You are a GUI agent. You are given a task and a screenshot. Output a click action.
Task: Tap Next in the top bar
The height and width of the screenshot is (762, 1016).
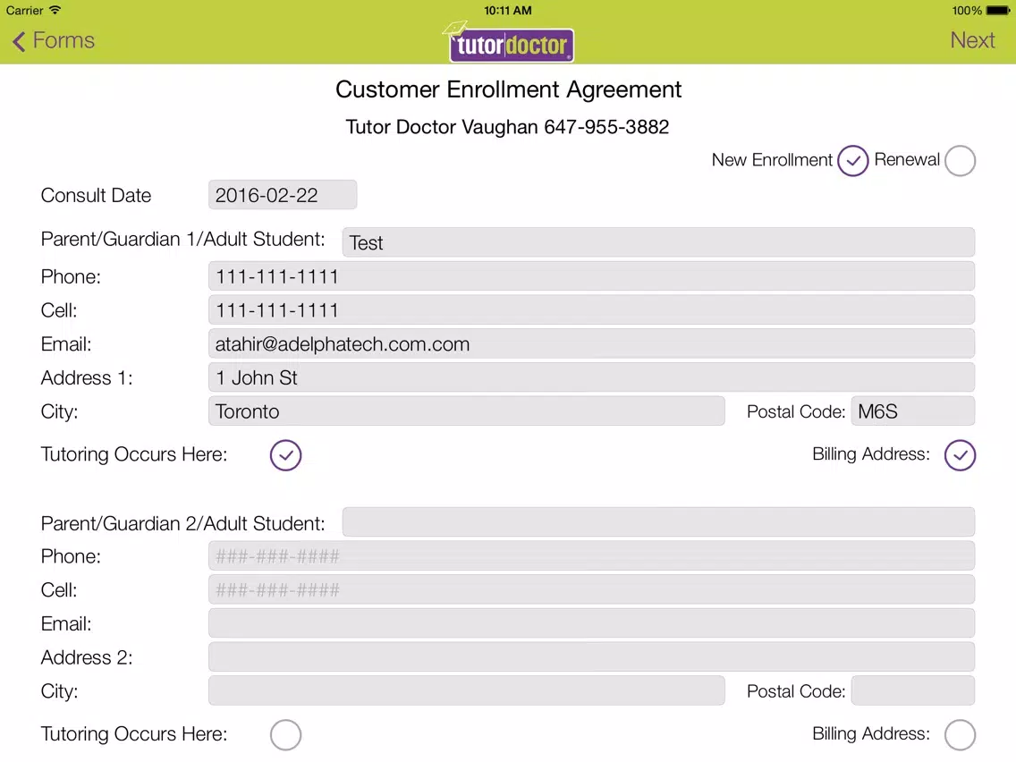click(x=972, y=40)
